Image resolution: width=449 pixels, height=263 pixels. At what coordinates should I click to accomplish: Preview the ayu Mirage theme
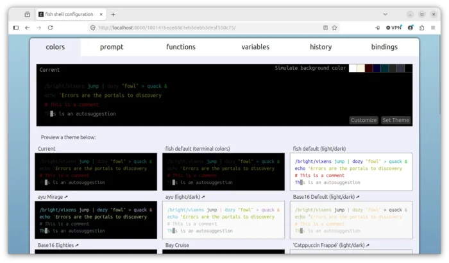[96, 220]
